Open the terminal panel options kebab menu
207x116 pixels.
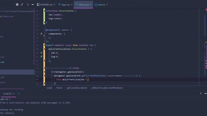point(201,93)
